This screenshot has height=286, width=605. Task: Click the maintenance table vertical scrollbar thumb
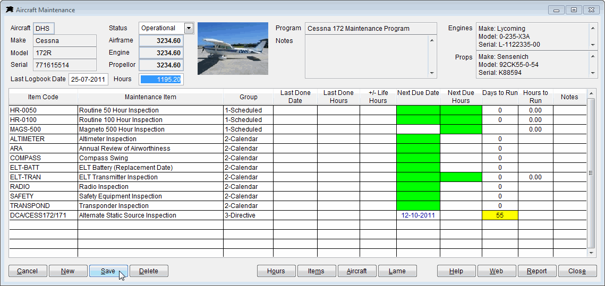590,173
